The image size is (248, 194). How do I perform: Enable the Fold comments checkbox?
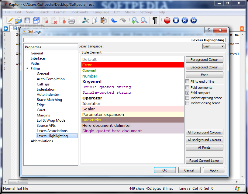click(188, 88)
